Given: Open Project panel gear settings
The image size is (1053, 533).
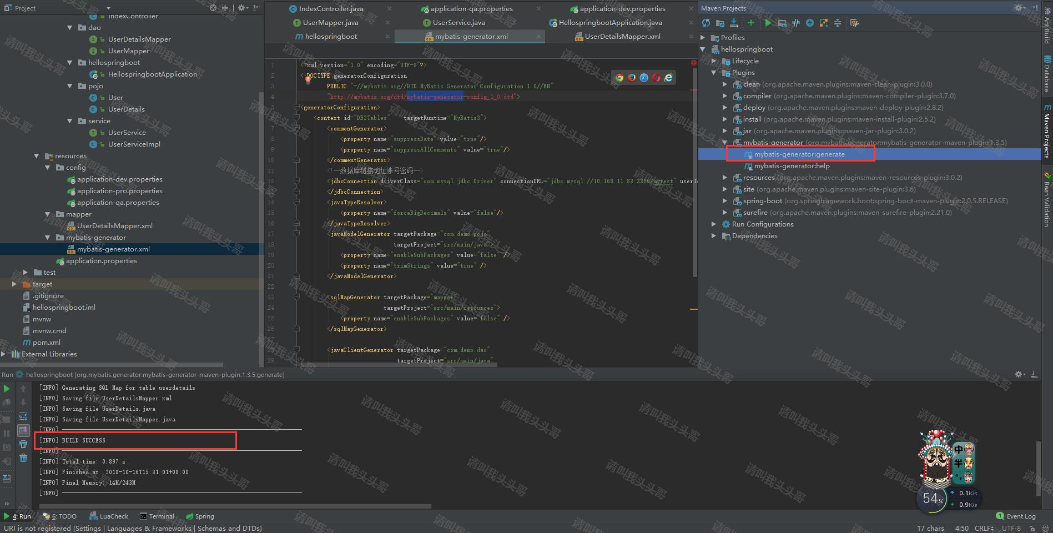Looking at the screenshot, I should (242, 8).
